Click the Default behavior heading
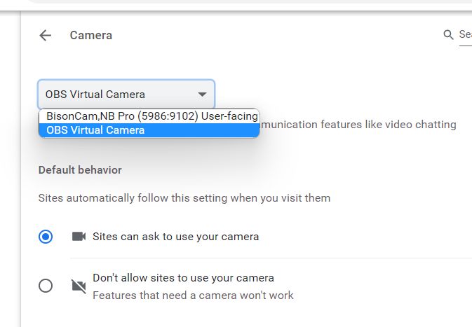The image size is (472, 327). click(x=80, y=170)
